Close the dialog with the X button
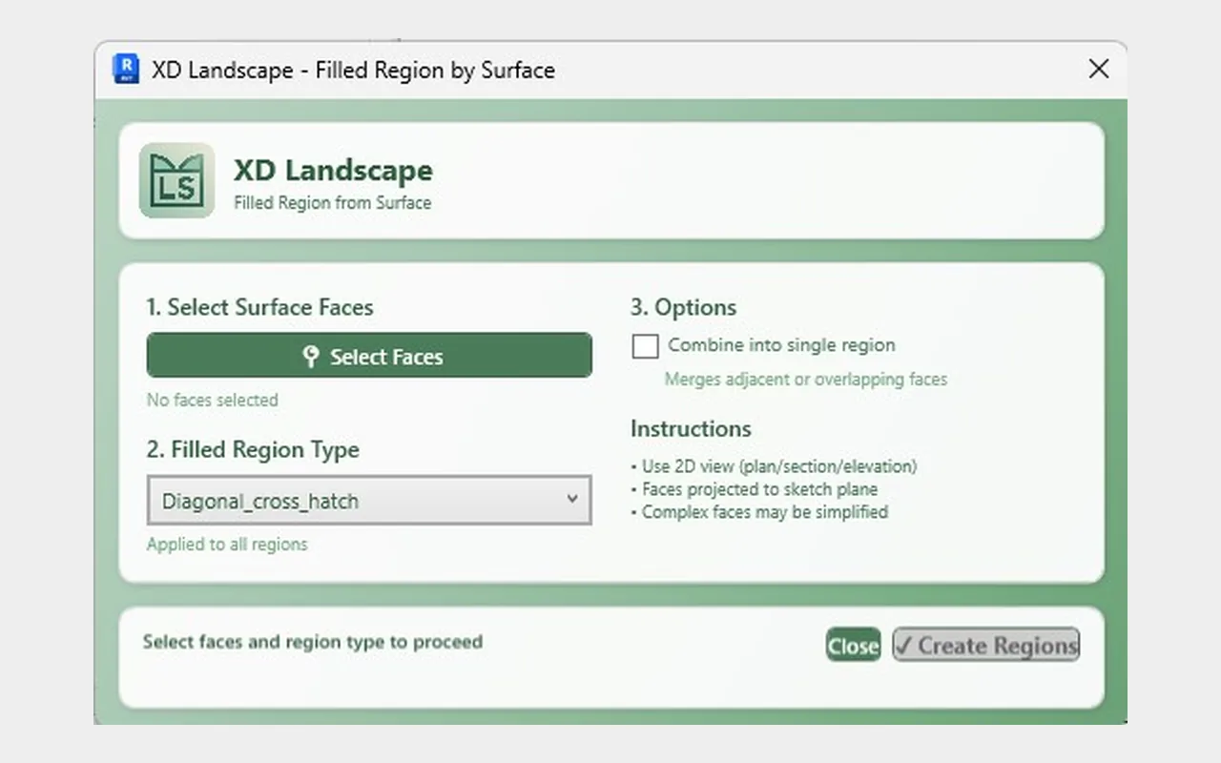The height and width of the screenshot is (763, 1221). click(1099, 69)
